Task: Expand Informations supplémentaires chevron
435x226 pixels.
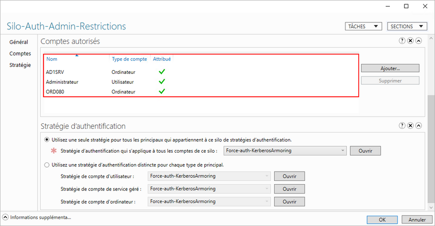Action: coord(5,217)
